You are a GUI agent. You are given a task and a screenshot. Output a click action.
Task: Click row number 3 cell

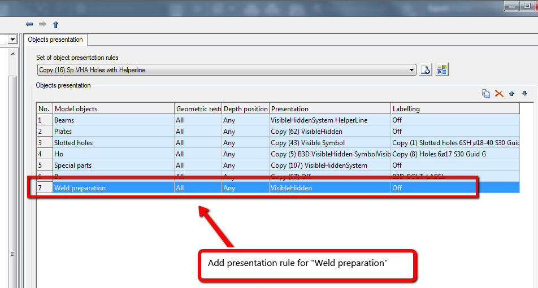pos(45,143)
